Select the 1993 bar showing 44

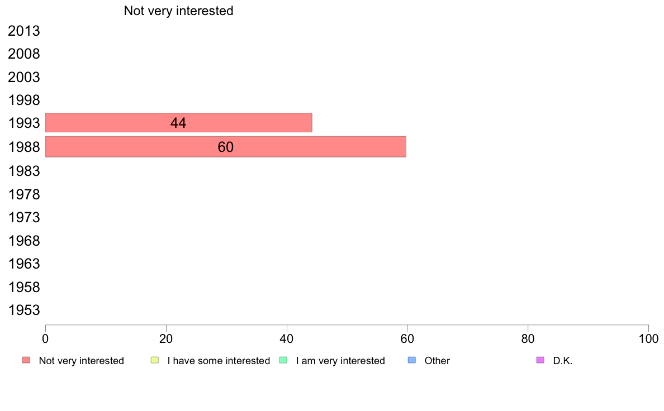coord(179,123)
